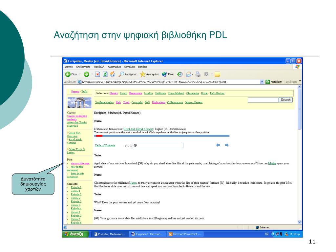This screenshot has height=252, width=336.
Task: Open the Βοήθεια menu
Action: tap(142, 67)
